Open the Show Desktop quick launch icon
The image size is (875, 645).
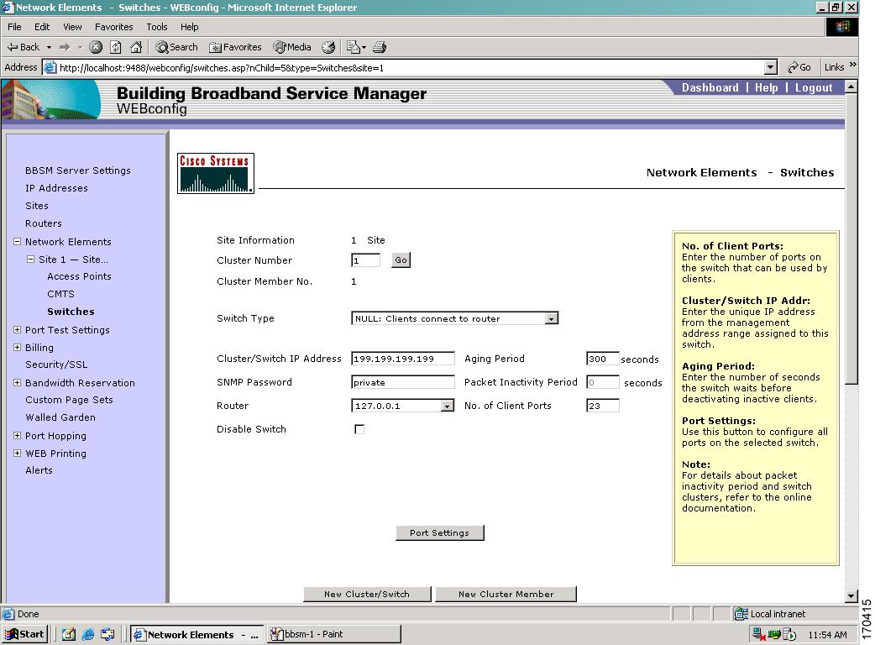(x=69, y=634)
